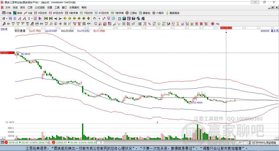279x151 pixels.
Task: Open the 交易委托 menu
Action: pos(74,7)
